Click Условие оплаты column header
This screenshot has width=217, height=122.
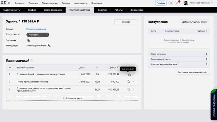pyautogui.click(x=25, y=67)
